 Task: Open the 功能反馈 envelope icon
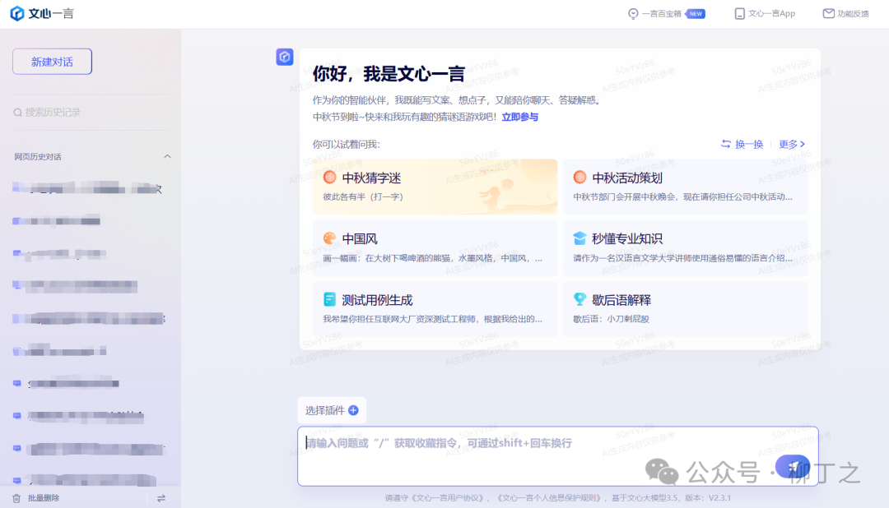pyautogui.click(x=828, y=13)
